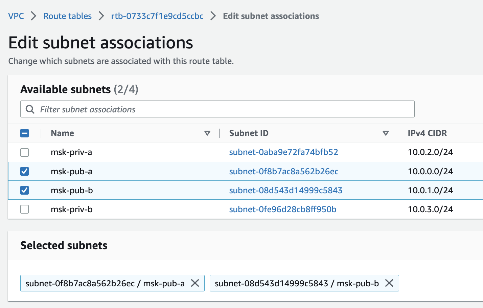The width and height of the screenshot is (483, 308).
Task: Uncheck the msk-pub-a subnet checkbox
Action: click(x=25, y=171)
